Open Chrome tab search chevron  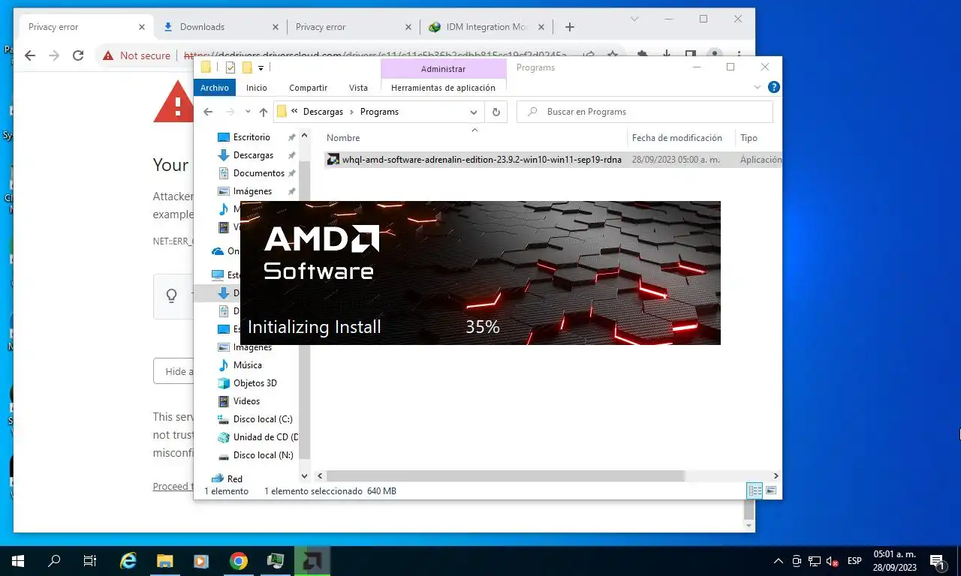(634, 19)
